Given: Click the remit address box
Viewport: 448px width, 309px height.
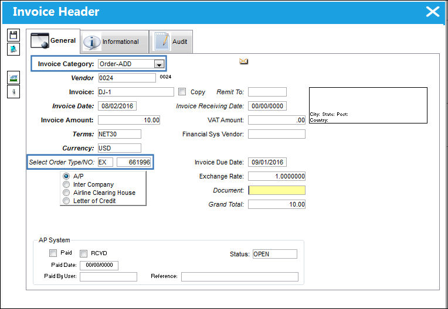Looking at the screenshot, I should 368,105.
